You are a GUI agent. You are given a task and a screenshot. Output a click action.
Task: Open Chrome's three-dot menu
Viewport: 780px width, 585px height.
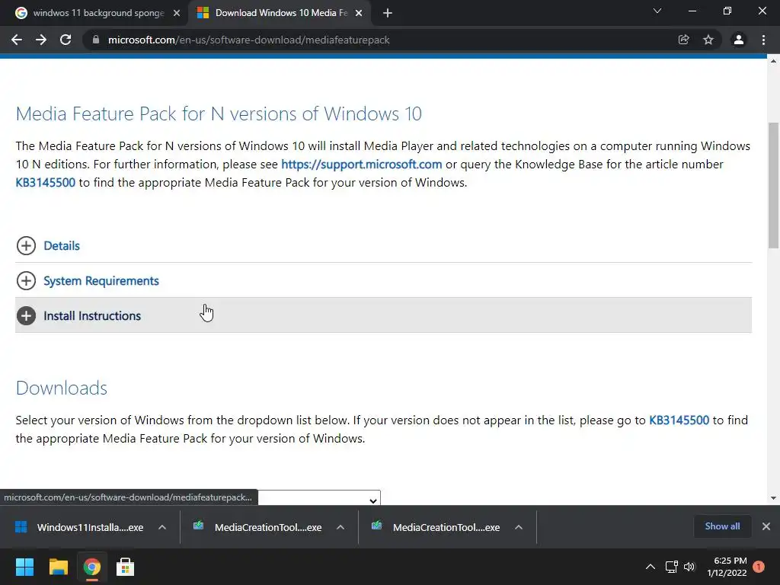(763, 40)
